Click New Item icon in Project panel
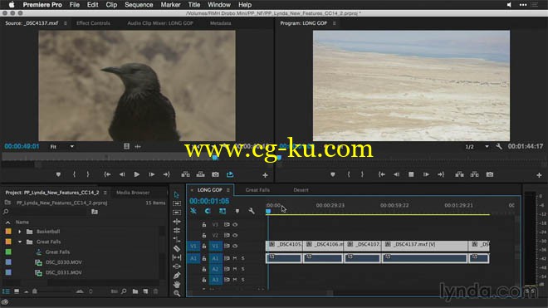Screen dimensions: 548x308 pos(145,291)
